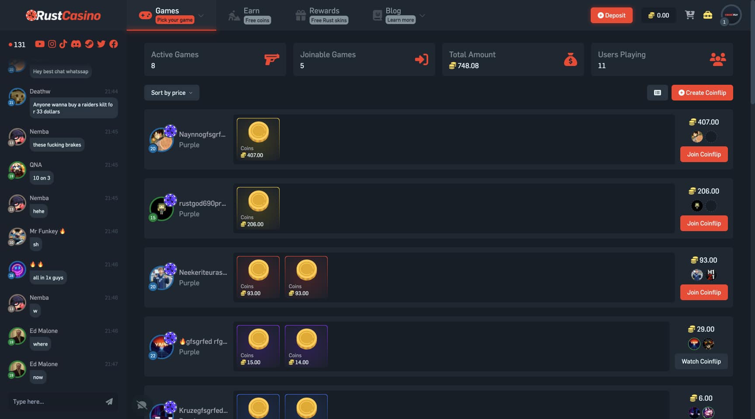Click the Kruzegfsgrfed player name

203,410
